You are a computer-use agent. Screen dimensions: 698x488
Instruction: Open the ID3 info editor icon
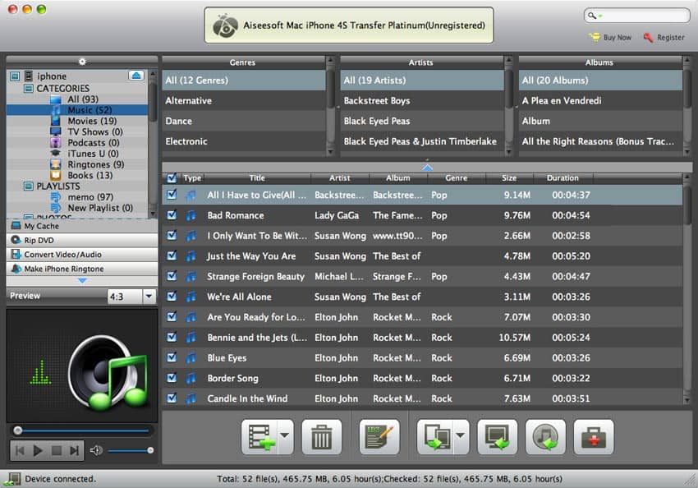pos(379,437)
